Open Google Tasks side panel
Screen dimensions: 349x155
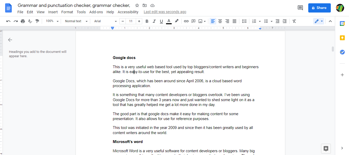point(342,52)
